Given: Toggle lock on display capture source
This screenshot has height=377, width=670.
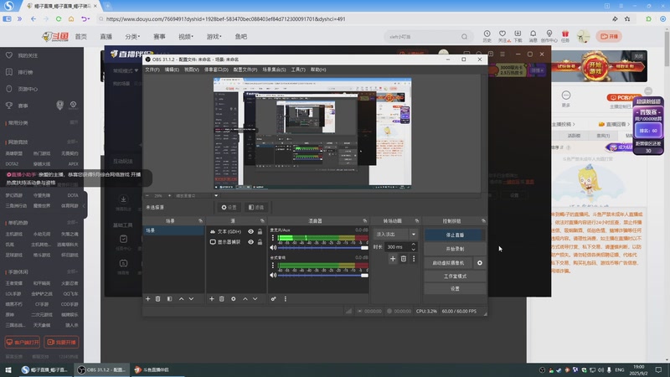Looking at the screenshot, I should [x=260, y=242].
